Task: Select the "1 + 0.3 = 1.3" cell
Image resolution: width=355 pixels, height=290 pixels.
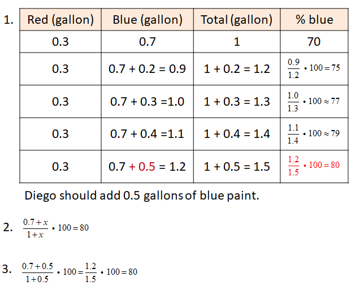Action: [237, 102]
